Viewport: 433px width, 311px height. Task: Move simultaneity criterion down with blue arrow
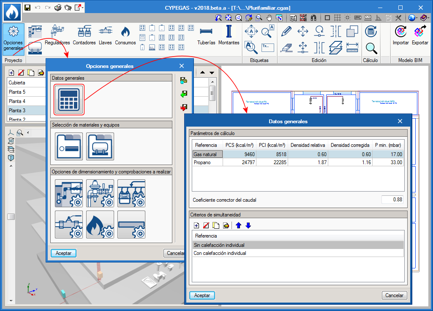(x=248, y=225)
